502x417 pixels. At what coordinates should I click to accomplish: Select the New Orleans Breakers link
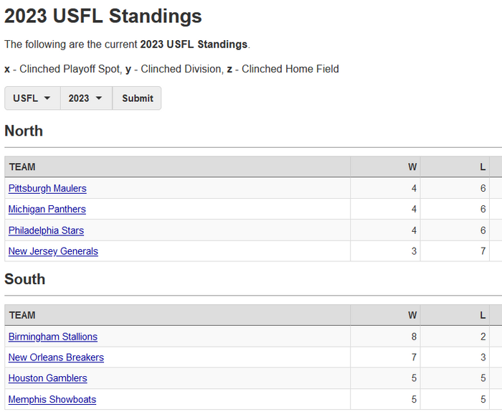coord(56,357)
